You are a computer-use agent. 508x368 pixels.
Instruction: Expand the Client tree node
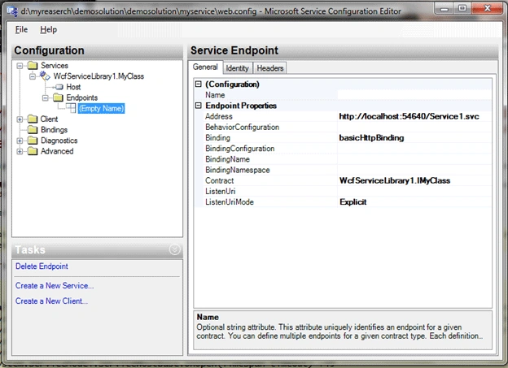pos(20,119)
